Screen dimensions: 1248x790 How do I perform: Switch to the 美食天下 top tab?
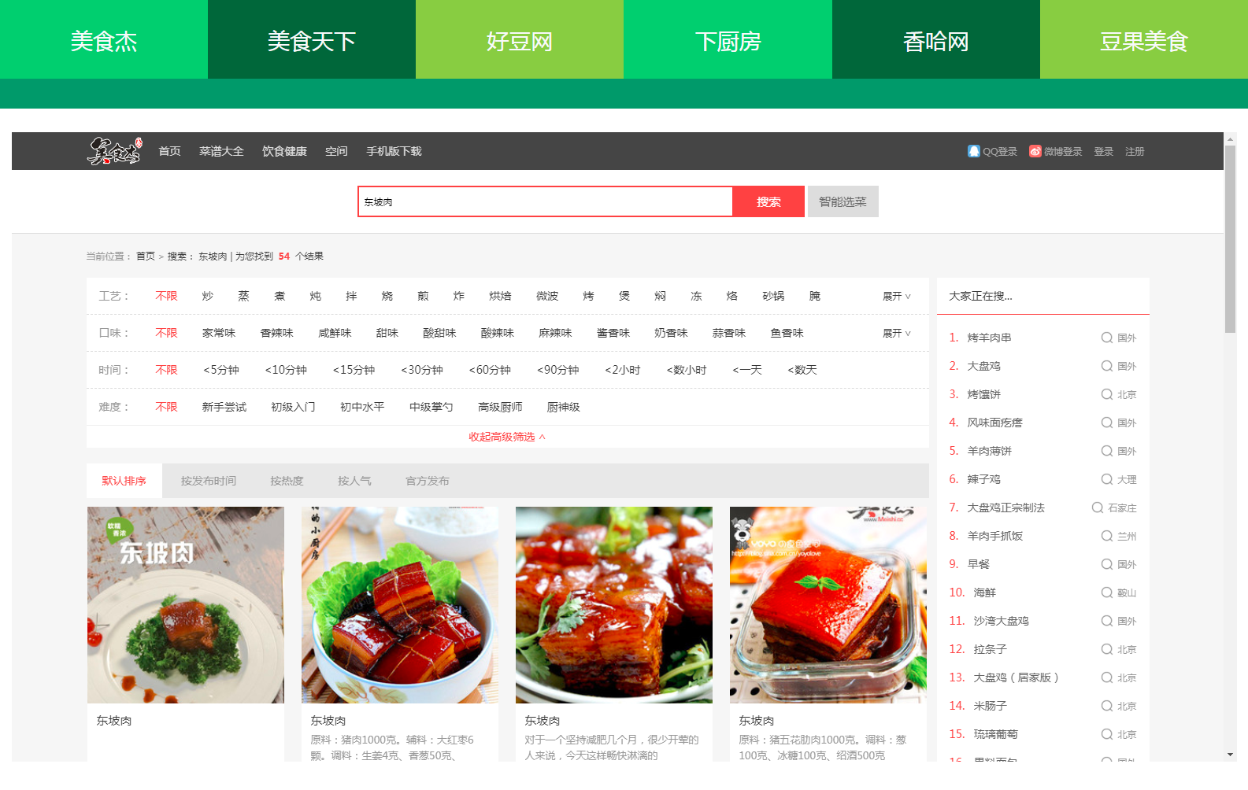(312, 39)
